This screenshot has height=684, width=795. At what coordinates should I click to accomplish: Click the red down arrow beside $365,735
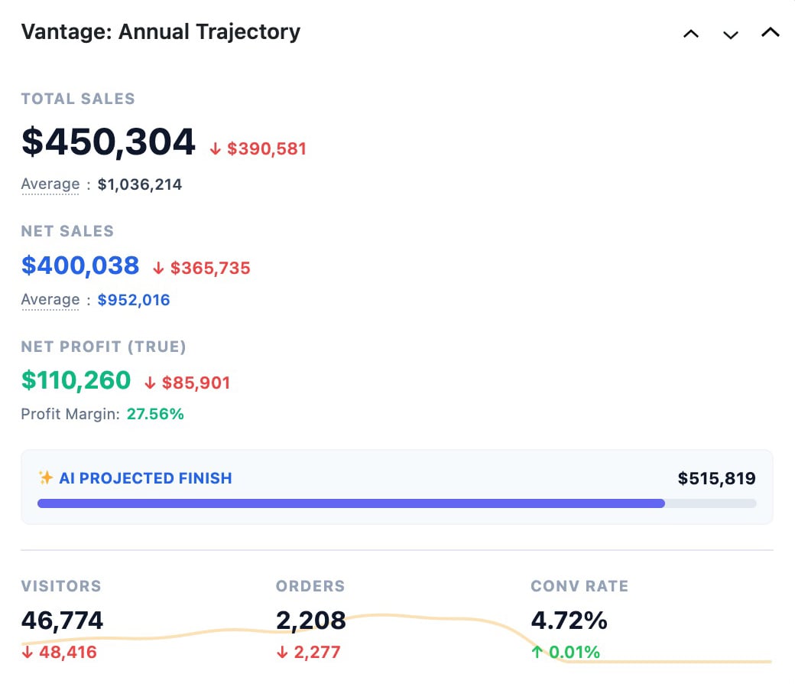point(159,268)
